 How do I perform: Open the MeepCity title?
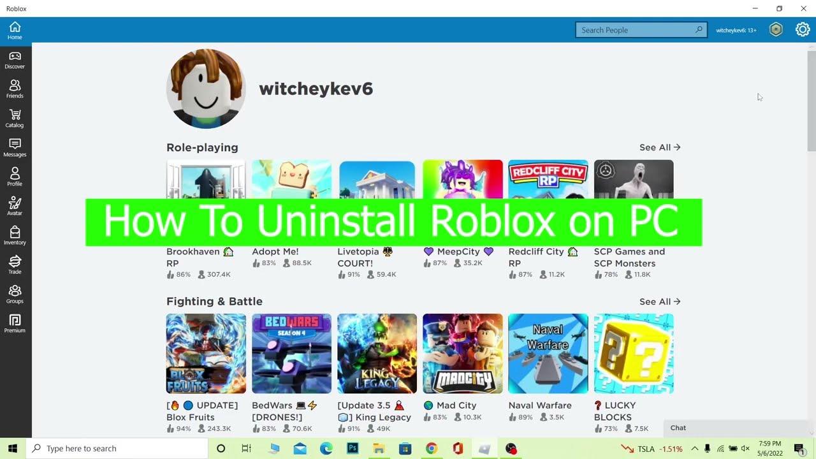458,252
